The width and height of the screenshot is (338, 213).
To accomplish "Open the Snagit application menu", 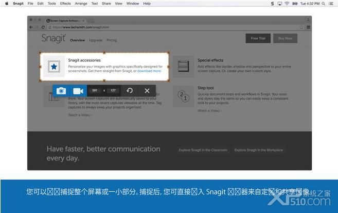I will point(18,4).
